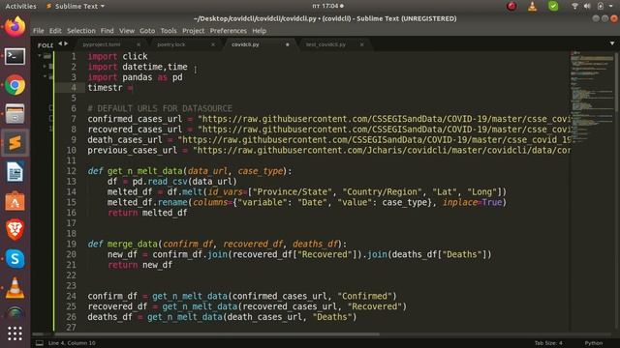Expand the second folder in sidebar
The image size is (620, 348).
(x=45, y=67)
